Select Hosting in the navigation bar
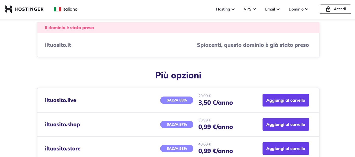Viewport: 355px width, 157px height. tap(223, 9)
